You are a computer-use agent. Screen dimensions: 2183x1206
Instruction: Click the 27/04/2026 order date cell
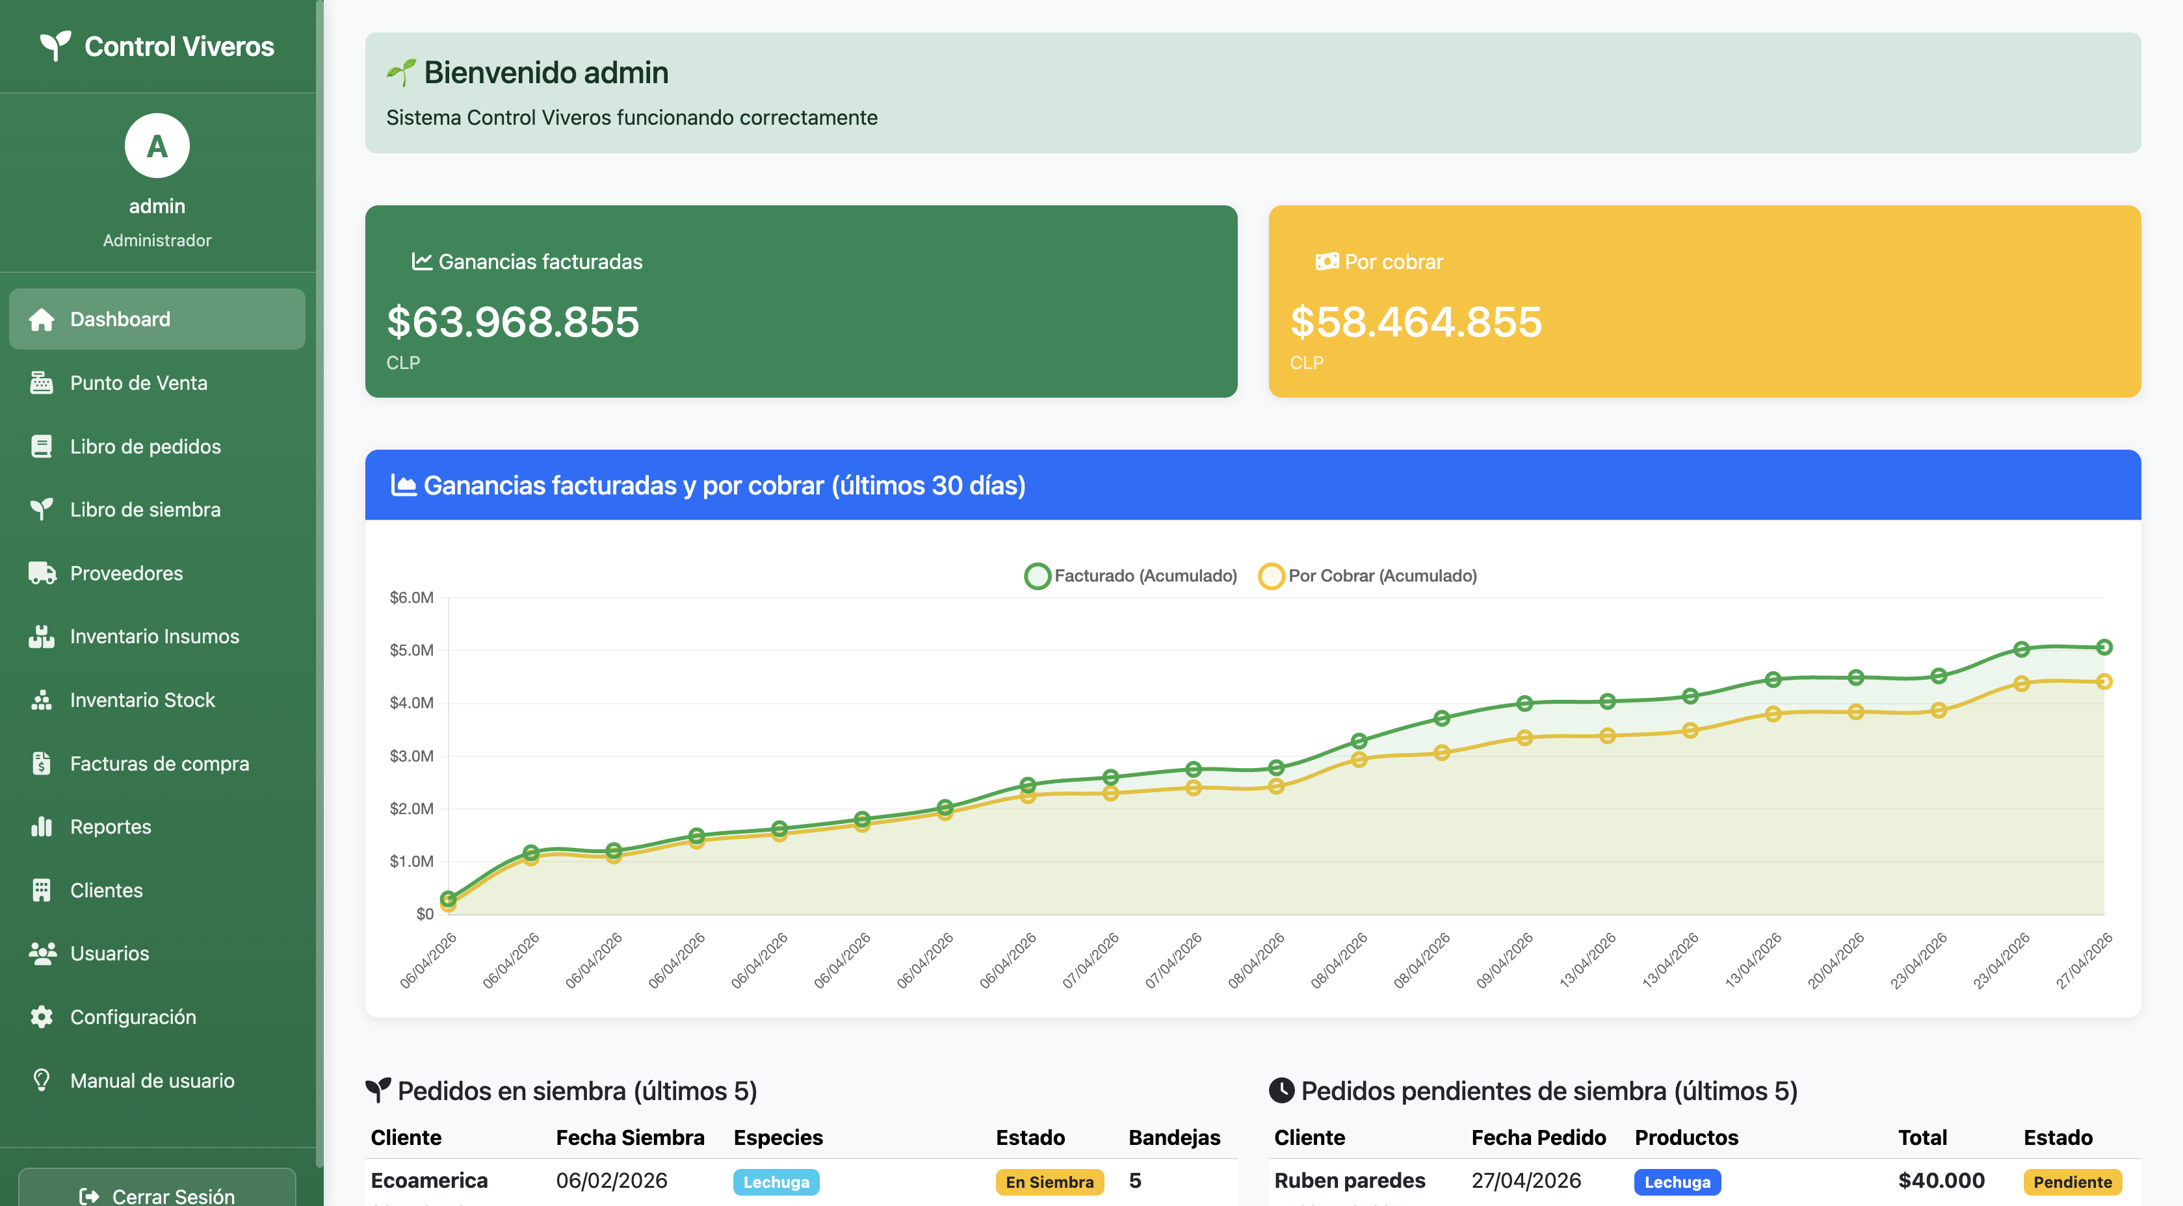click(x=1526, y=1181)
